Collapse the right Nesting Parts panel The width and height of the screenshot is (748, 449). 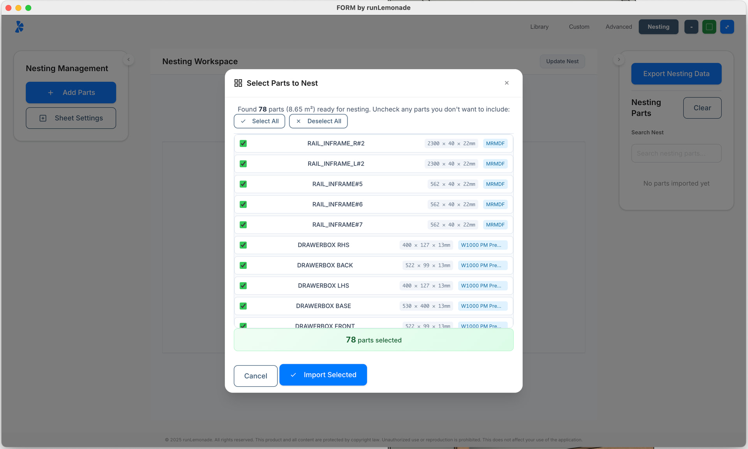pyautogui.click(x=619, y=60)
